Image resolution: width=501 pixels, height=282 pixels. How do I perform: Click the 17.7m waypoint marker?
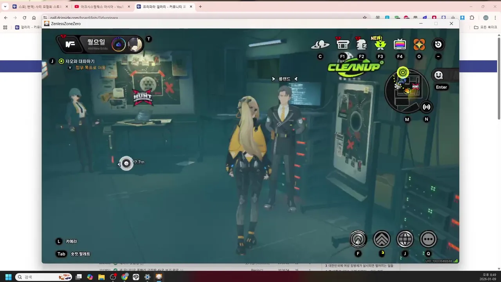coord(126,163)
